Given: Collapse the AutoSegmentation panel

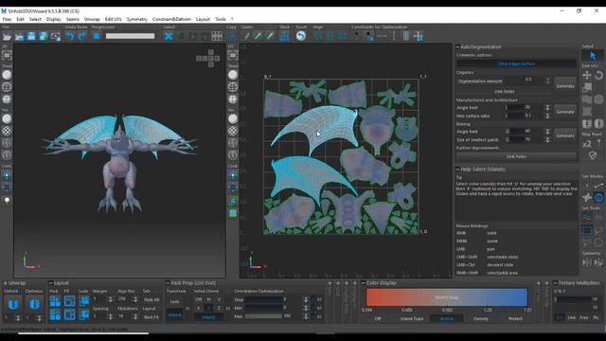Looking at the screenshot, I should [457, 46].
